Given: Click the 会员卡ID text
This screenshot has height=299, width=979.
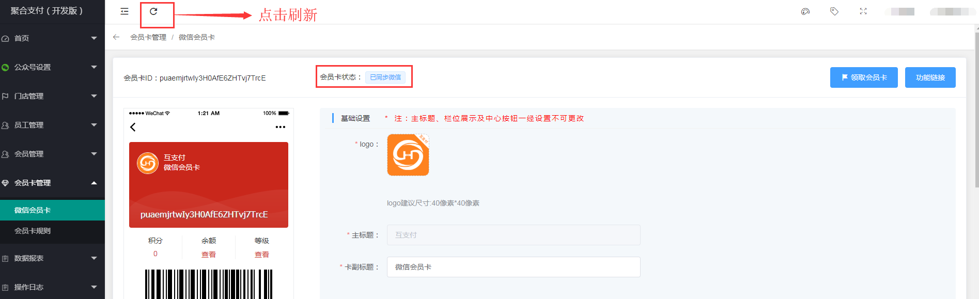Looking at the screenshot, I should [195, 78].
